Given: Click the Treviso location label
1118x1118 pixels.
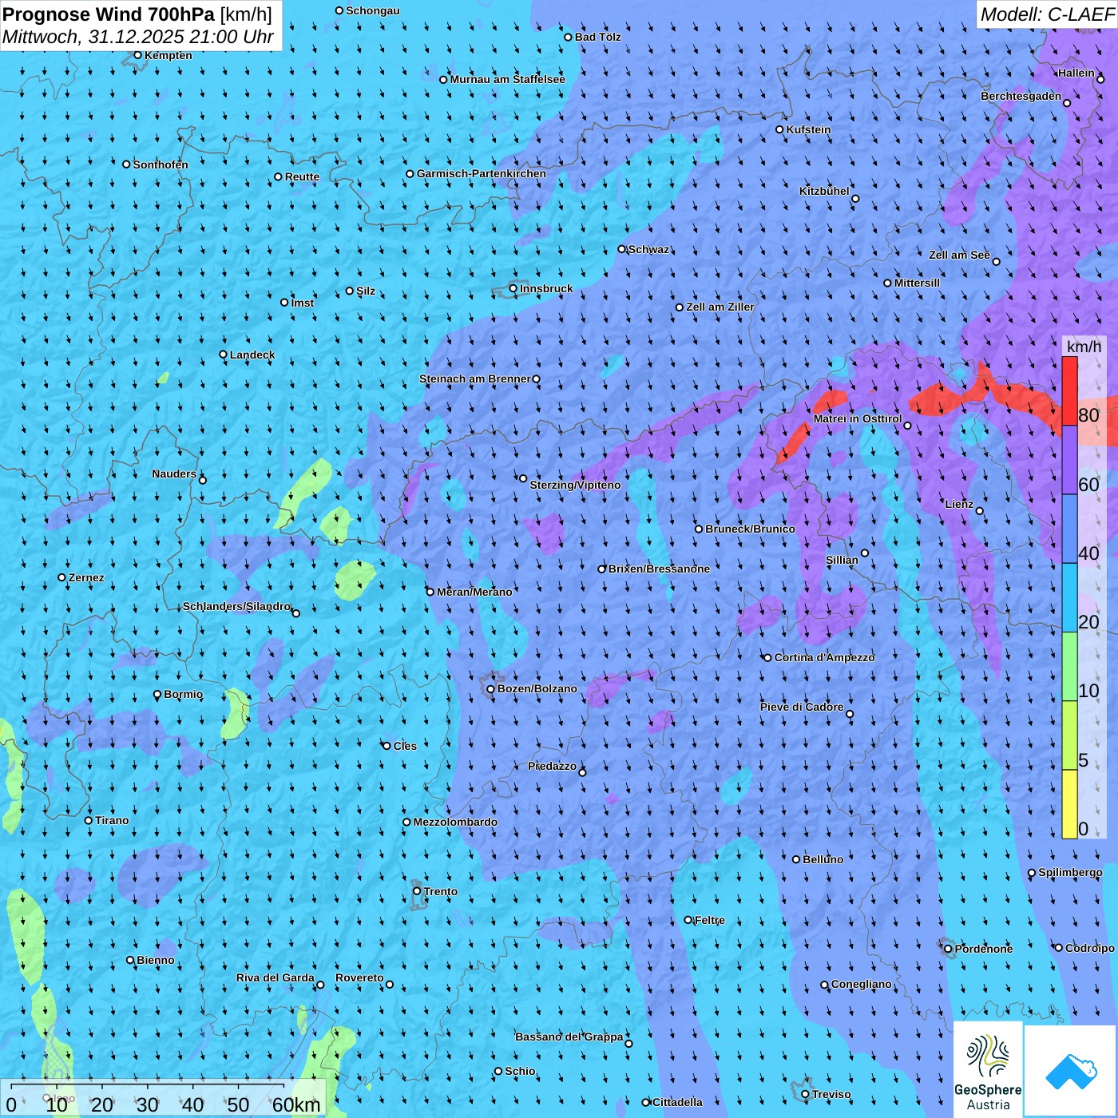Looking at the screenshot, I should pos(831,1094).
